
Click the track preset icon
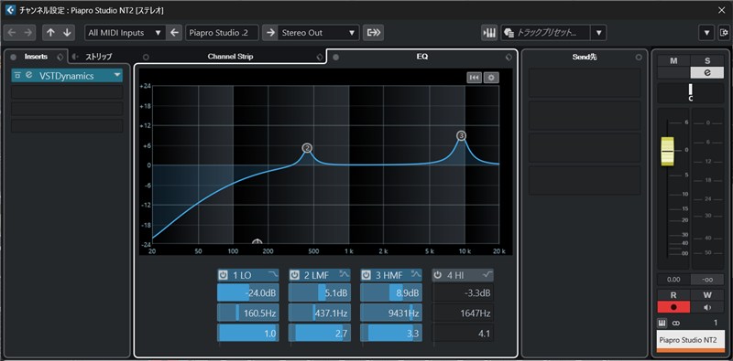(510, 33)
